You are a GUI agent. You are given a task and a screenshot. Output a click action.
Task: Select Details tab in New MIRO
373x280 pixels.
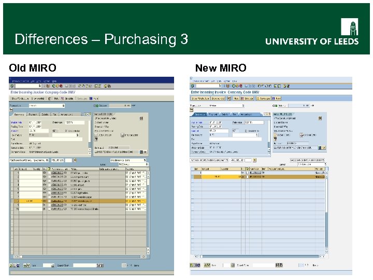click(225, 114)
